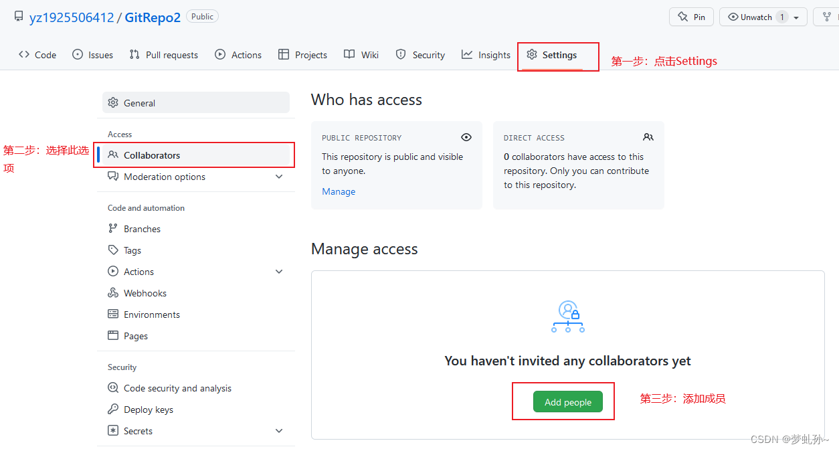Viewport: 839px width, 451px height.
Task: Click the server icon beside Environments
Action: pos(113,314)
